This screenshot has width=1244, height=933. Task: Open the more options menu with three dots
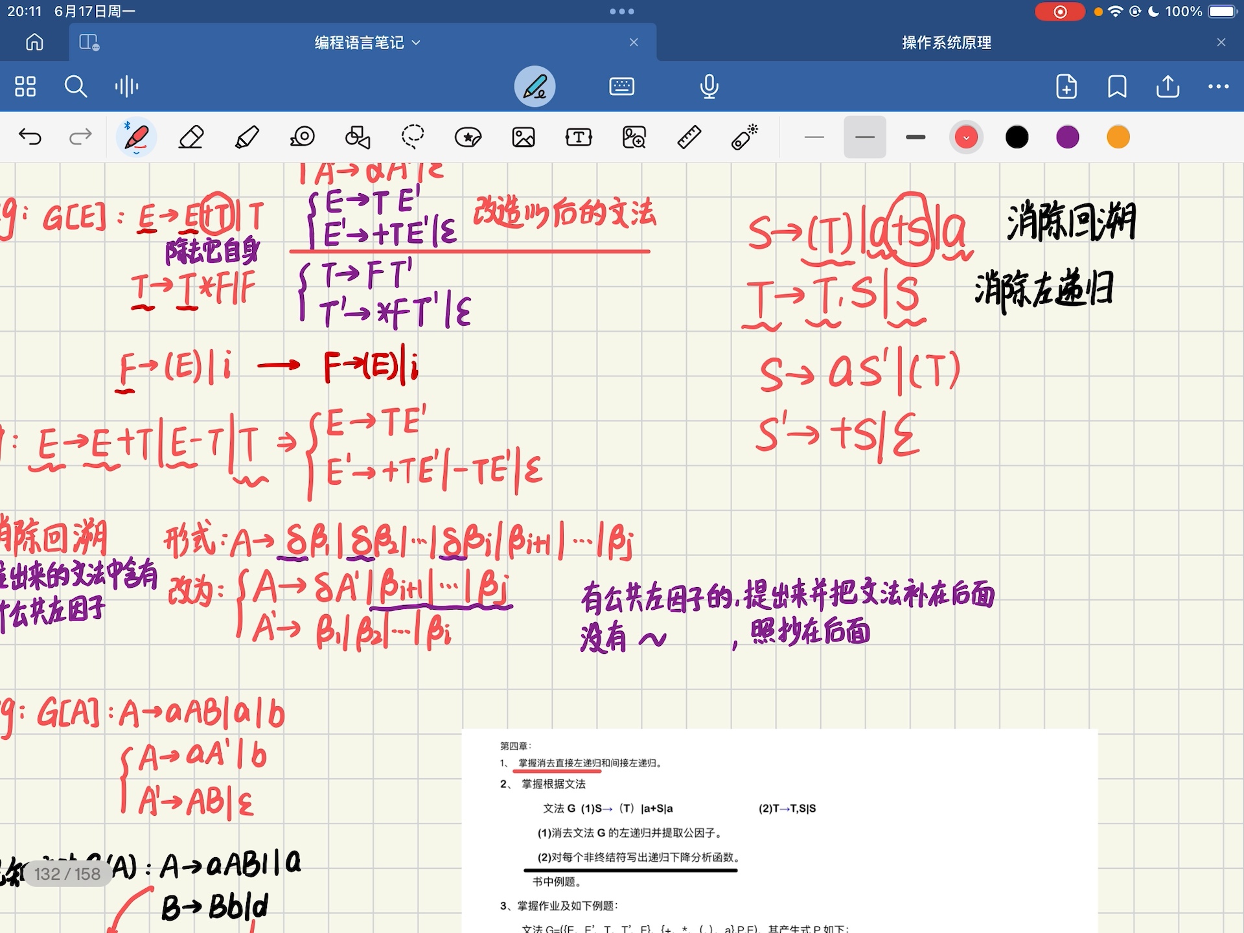coord(1218,86)
